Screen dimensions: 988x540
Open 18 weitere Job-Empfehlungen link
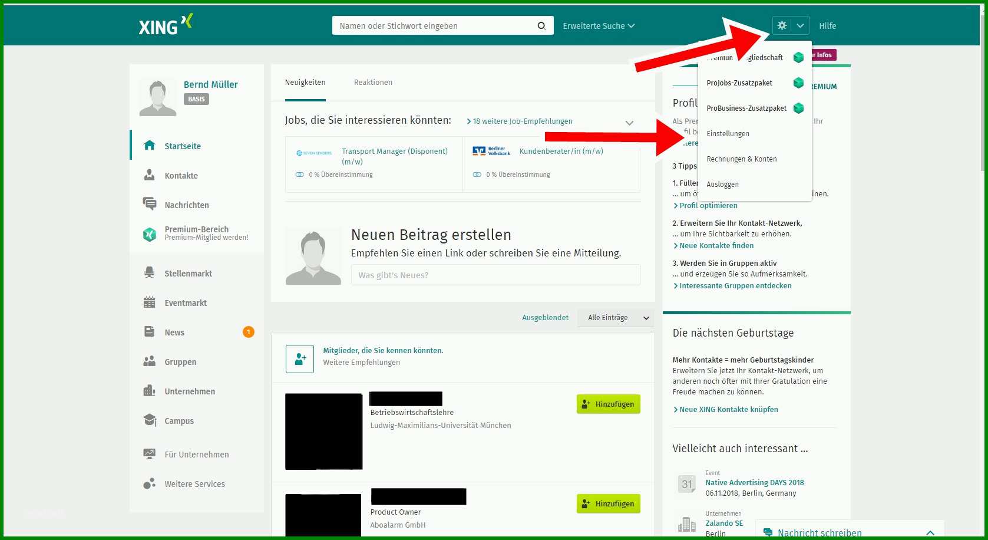(520, 121)
